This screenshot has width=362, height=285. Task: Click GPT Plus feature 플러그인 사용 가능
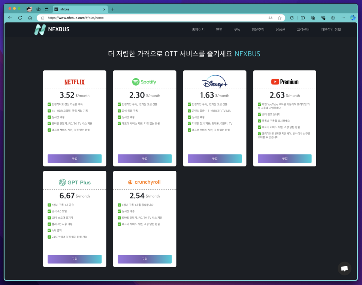tap(60, 224)
